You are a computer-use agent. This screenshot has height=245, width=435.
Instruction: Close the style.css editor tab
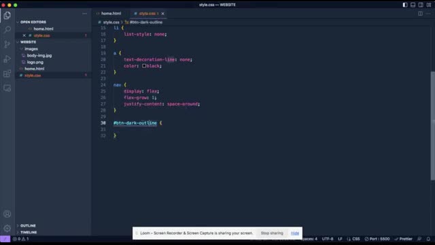163,14
